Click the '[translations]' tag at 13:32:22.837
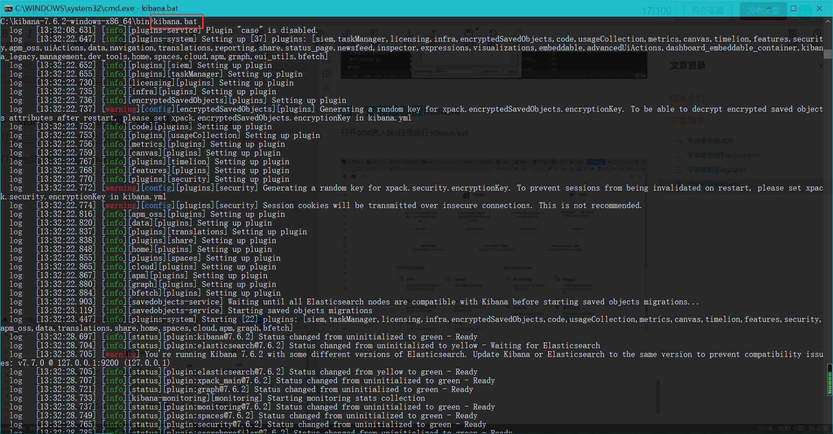 click(197, 232)
